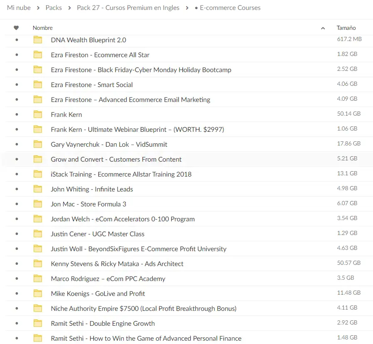Select name "Justin Cener - UGC Master Class"
This screenshot has width=373, height=344.
(98, 234)
